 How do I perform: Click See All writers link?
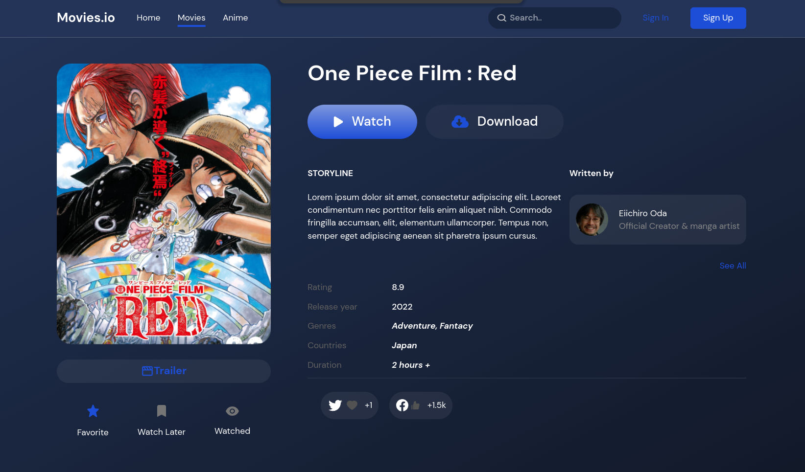(733, 266)
